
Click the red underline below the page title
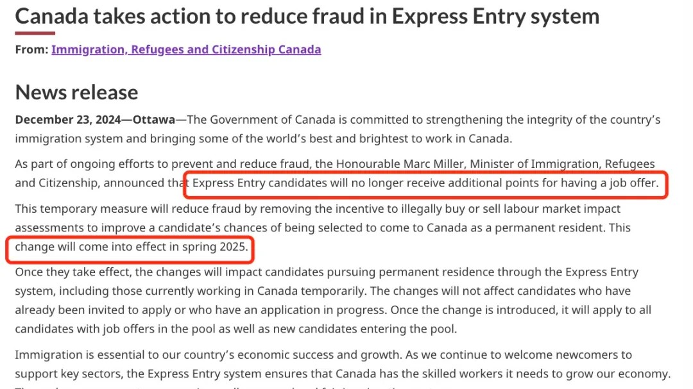click(x=35, y=33)
